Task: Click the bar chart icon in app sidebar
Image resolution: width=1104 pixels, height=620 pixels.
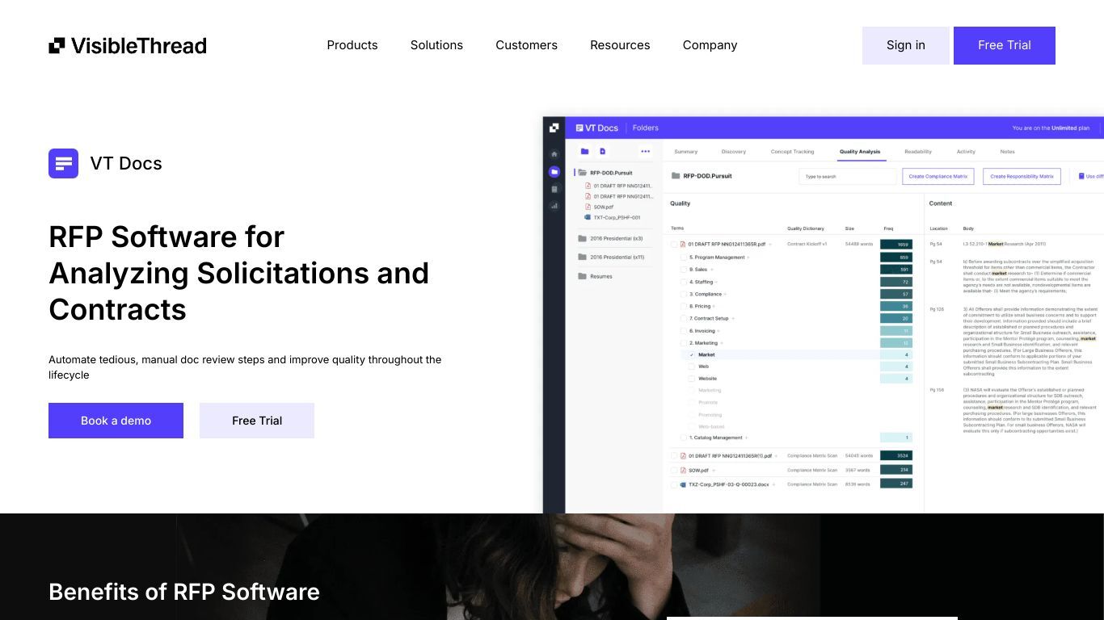Action: pyautogui.click(x=554, y=206)
